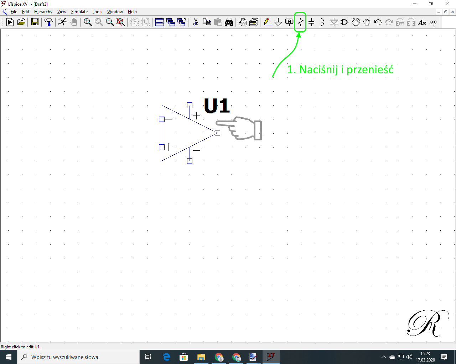The width and height of the screenshot is (456, 364).
Task: Open the File menu
Action: [14, 12]
